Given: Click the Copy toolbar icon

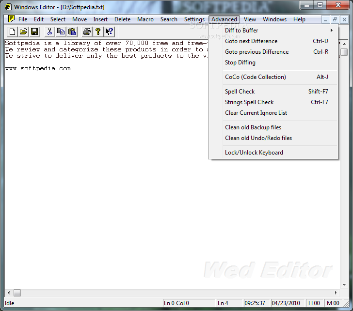Looking at the screenshot, I should 61,31.
